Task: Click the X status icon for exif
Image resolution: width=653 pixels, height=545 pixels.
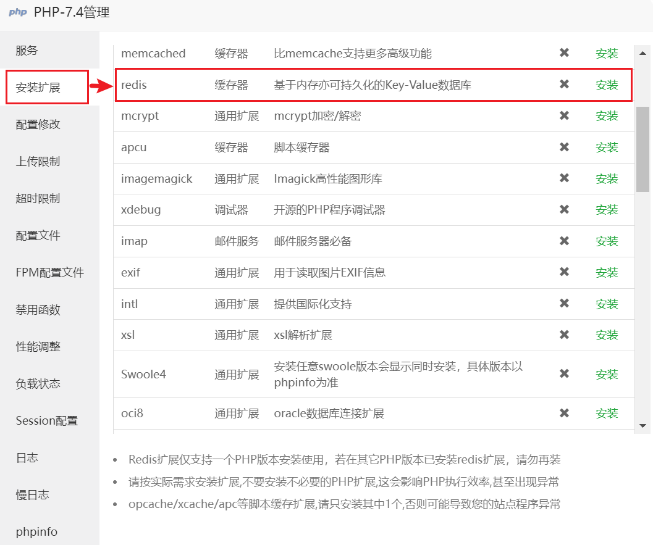Action: point(564,272)
